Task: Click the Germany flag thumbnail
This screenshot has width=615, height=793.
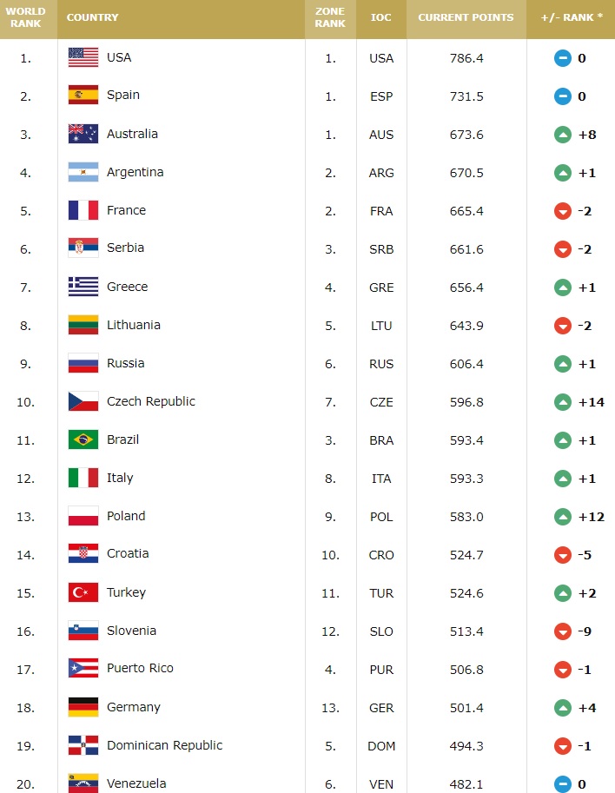Action: [83, 707]
